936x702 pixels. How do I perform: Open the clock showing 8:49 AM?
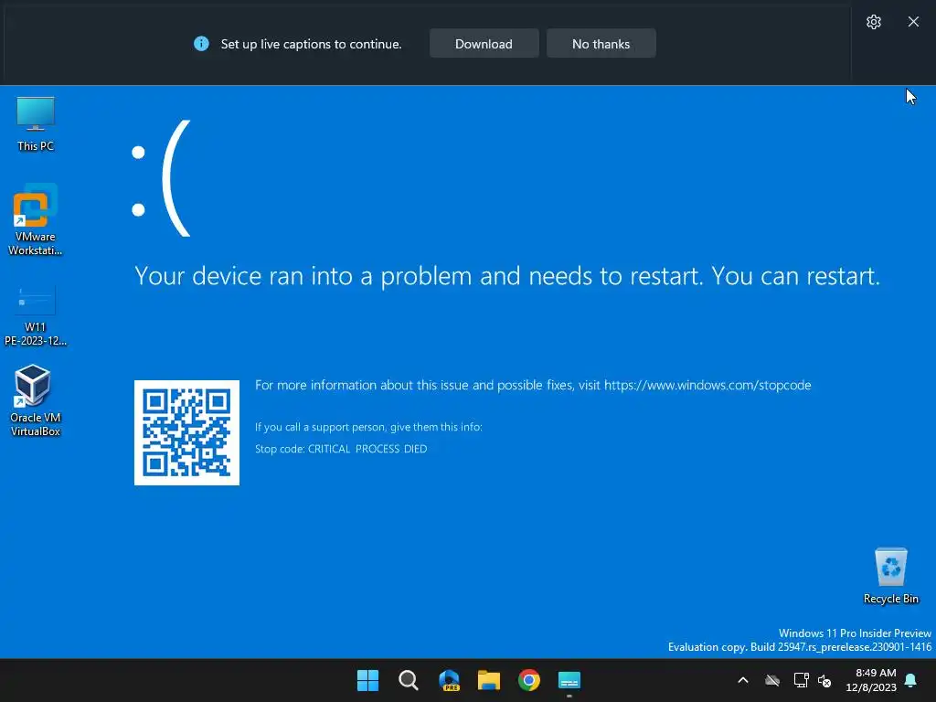click(x=871, y=680)
